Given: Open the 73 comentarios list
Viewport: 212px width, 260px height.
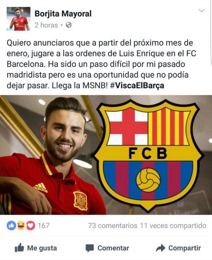Looking at the screenshot, I should coord(113,226).
